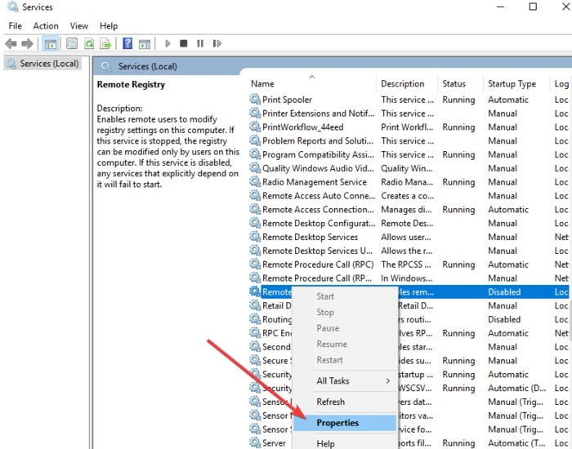Click the Remote Procedure Call (RPC) gear icon
The image size is (572, 449).
point(255,265)
